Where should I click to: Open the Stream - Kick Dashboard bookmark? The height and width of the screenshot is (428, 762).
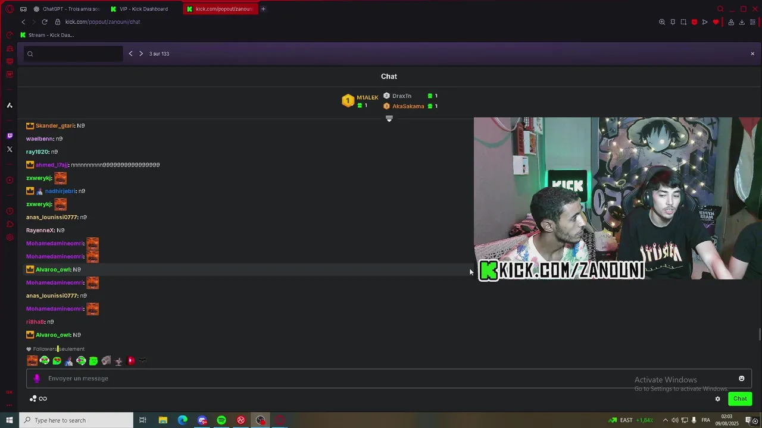click(x=47, y=35)
